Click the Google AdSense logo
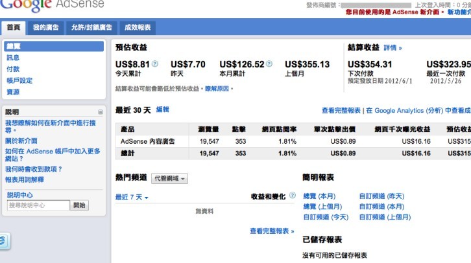471x263 pixels. pyautogui.click(x=53, y=5)
